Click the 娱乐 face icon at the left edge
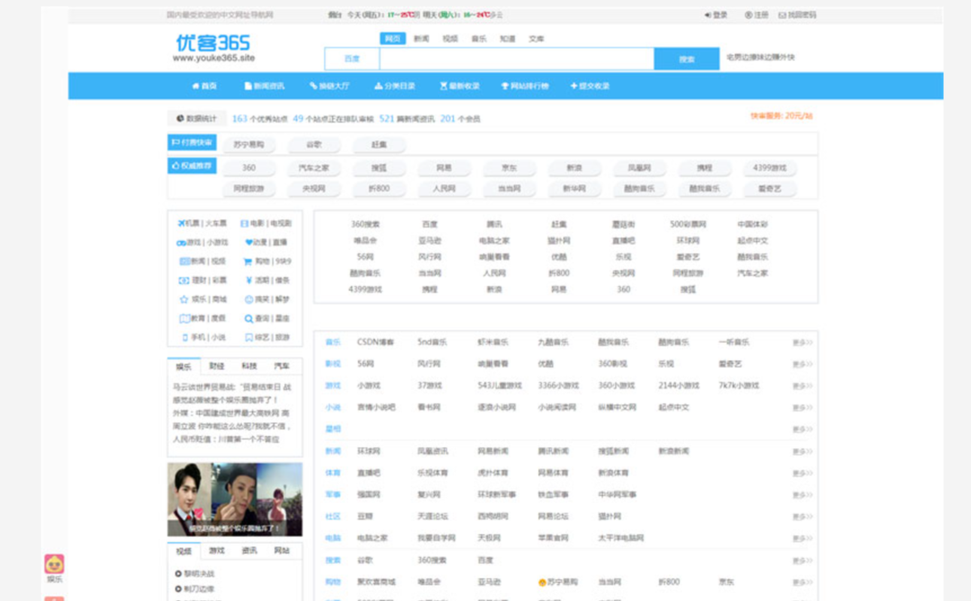The image size is (971, 601). (54, 563)
